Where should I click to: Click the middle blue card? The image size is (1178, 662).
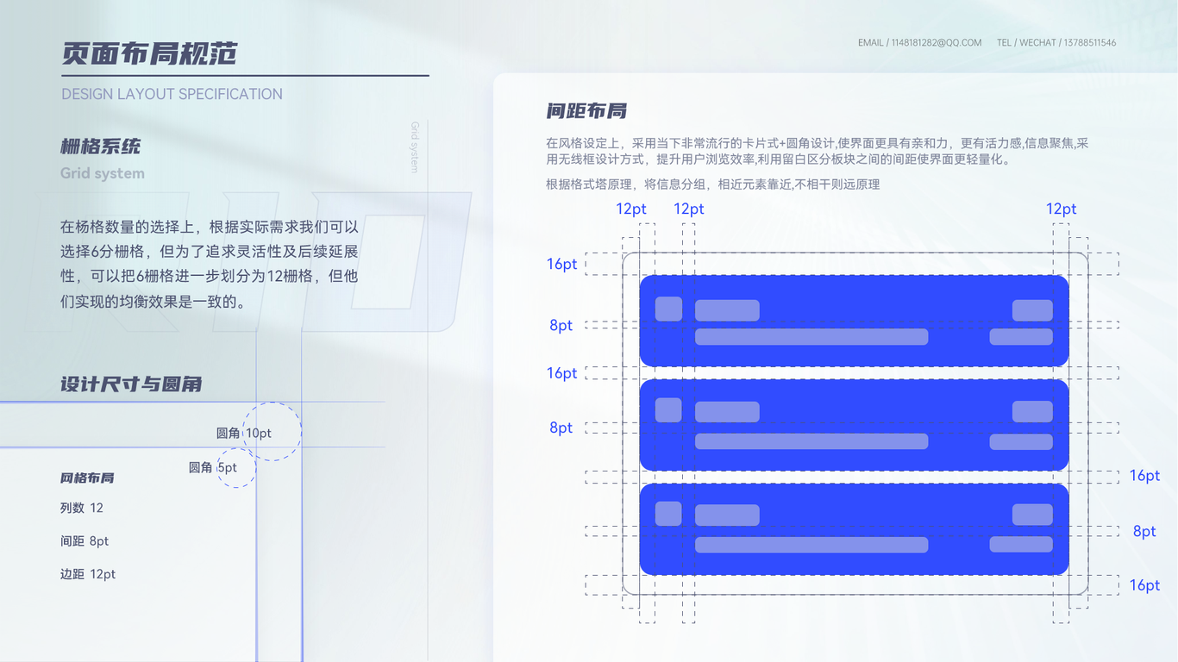pos(854,425)
